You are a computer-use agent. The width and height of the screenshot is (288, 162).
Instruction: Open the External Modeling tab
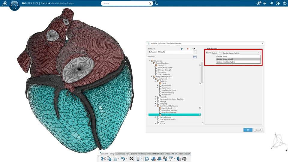138,154
